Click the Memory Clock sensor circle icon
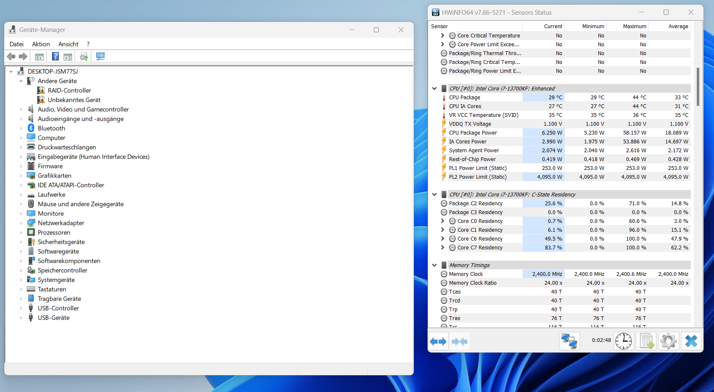Screen dimensions: 714x392 [444, 274]
